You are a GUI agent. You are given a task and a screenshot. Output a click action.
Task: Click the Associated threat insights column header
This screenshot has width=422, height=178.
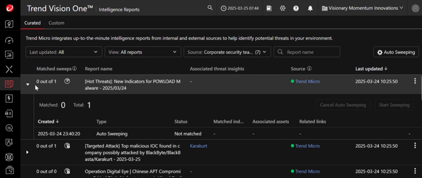click(x=217, y=69)
